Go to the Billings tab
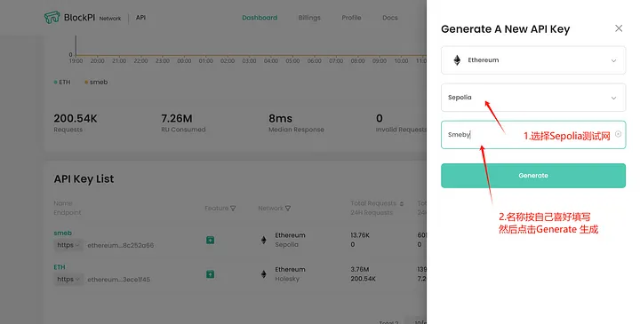The width and height of the screenshot is (640, 324). click(309, 18)
